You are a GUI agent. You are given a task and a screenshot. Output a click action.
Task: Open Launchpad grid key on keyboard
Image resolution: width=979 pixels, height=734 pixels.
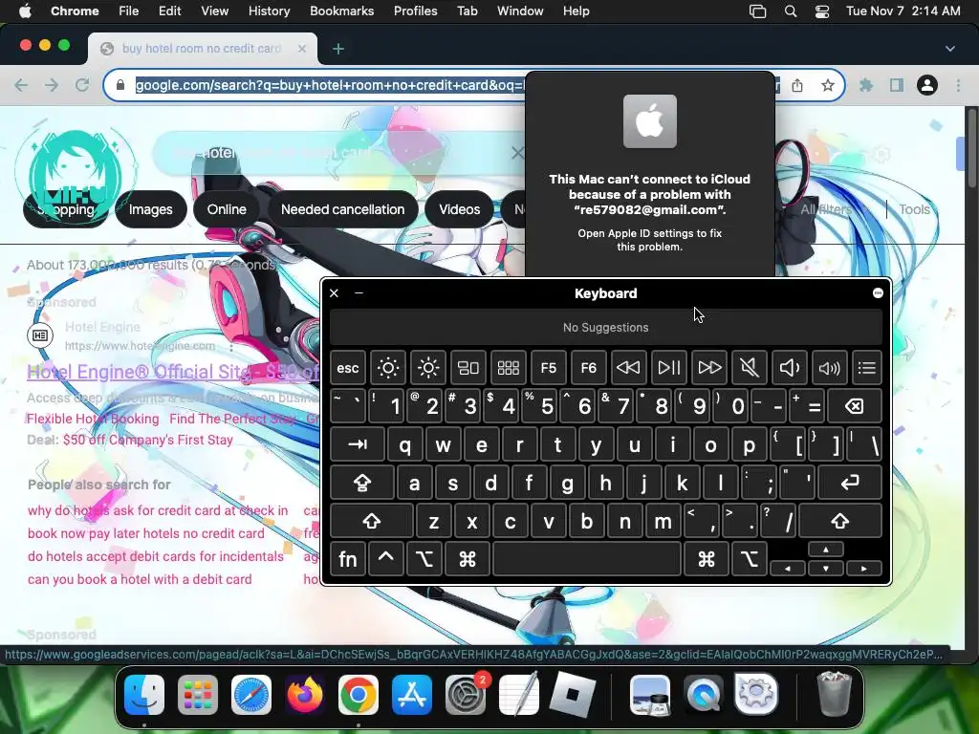(x=509, y=368)
